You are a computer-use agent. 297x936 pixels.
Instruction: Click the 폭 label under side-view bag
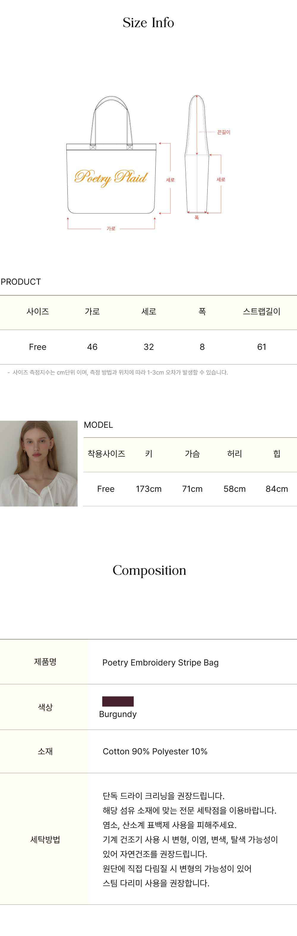(197, 218)
